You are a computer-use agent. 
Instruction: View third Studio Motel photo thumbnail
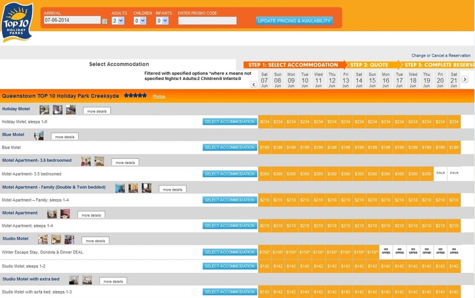tap(69, 239)
